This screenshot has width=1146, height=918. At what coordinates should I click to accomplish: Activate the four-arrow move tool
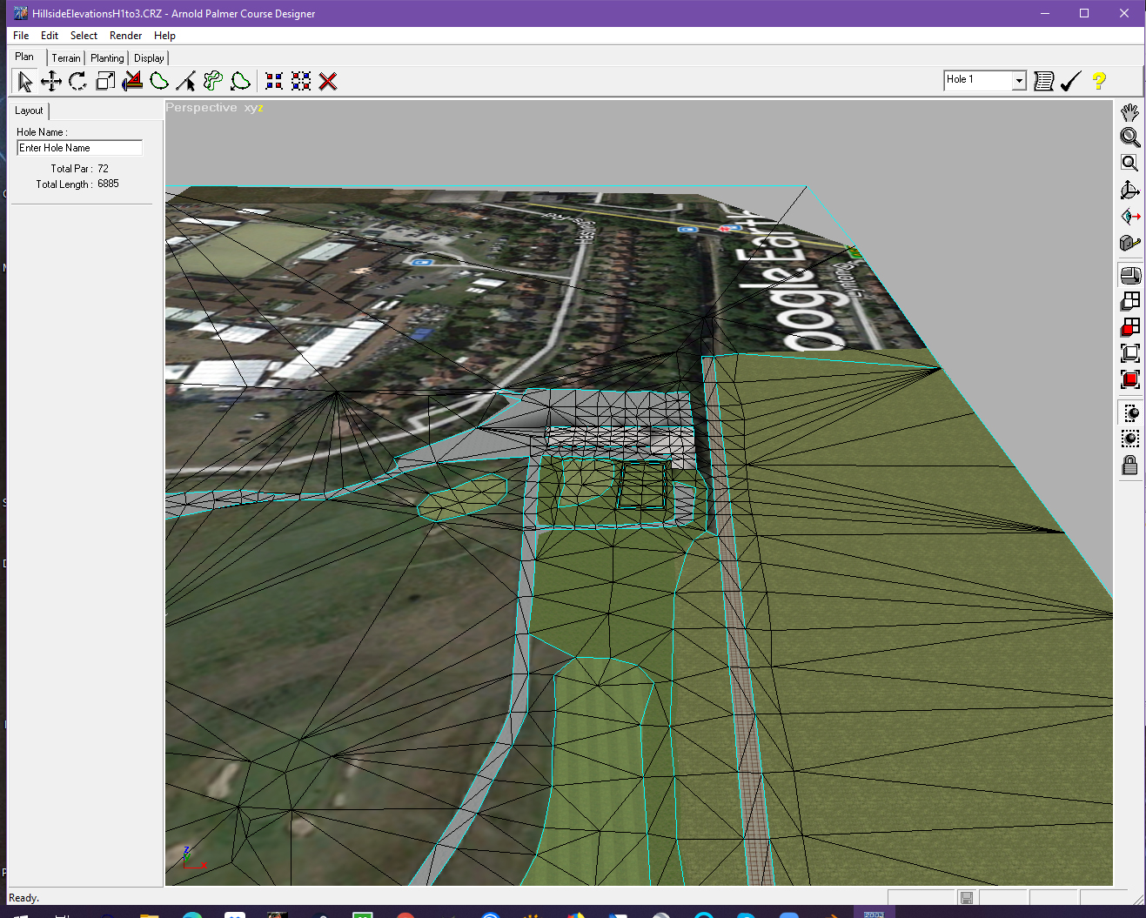click(51, 82)
